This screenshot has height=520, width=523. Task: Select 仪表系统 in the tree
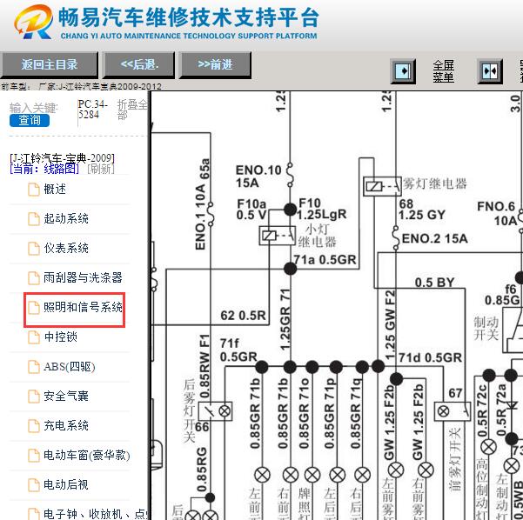coord(66,249)
